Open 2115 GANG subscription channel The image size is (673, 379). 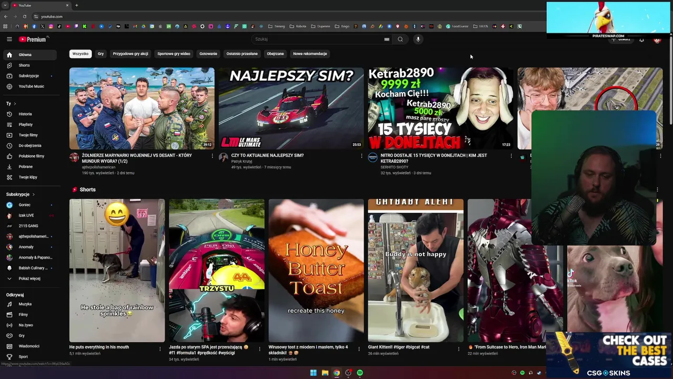pyautogui.click(x=30, y=226)
